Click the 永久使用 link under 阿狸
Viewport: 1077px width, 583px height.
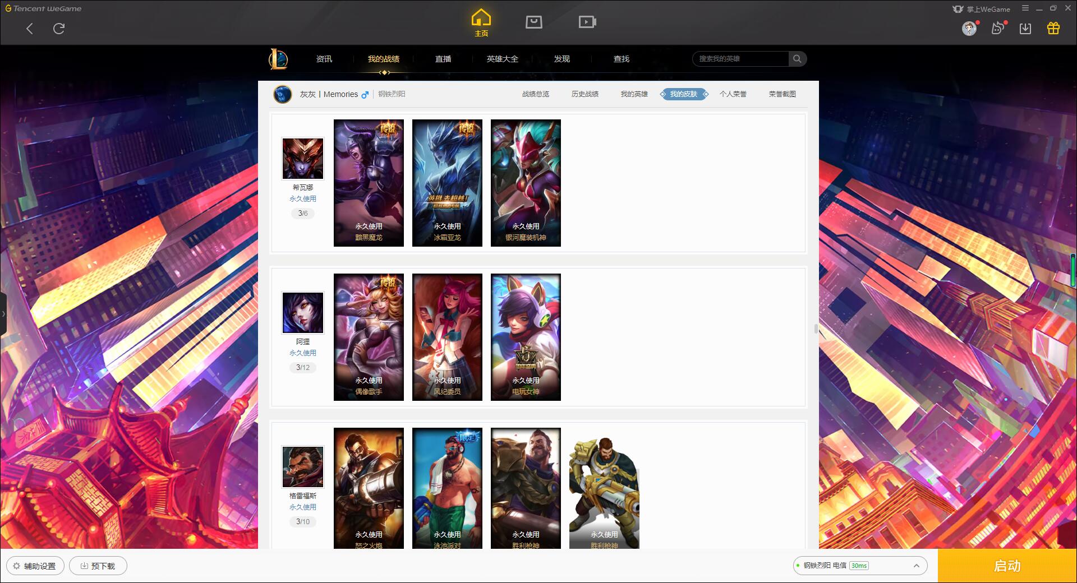pyautogui.click(x=303, y=353)
